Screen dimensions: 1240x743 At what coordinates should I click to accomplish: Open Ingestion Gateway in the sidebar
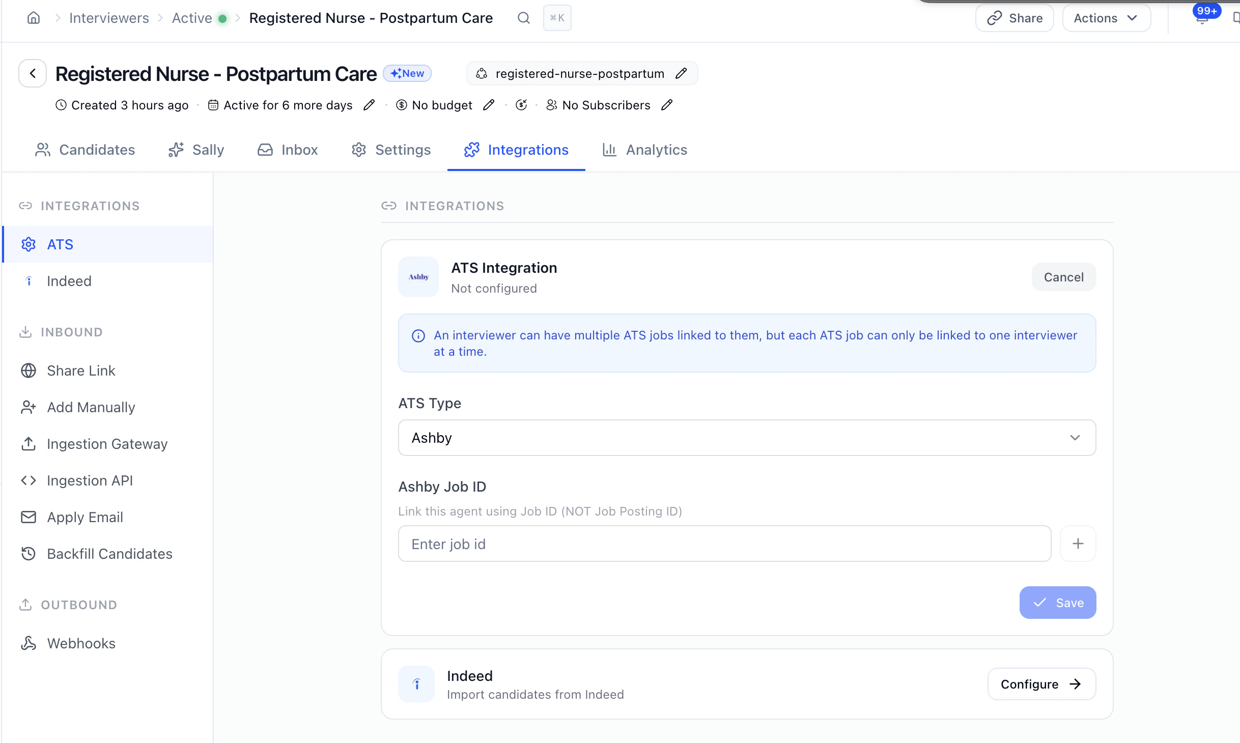point(107,444)
